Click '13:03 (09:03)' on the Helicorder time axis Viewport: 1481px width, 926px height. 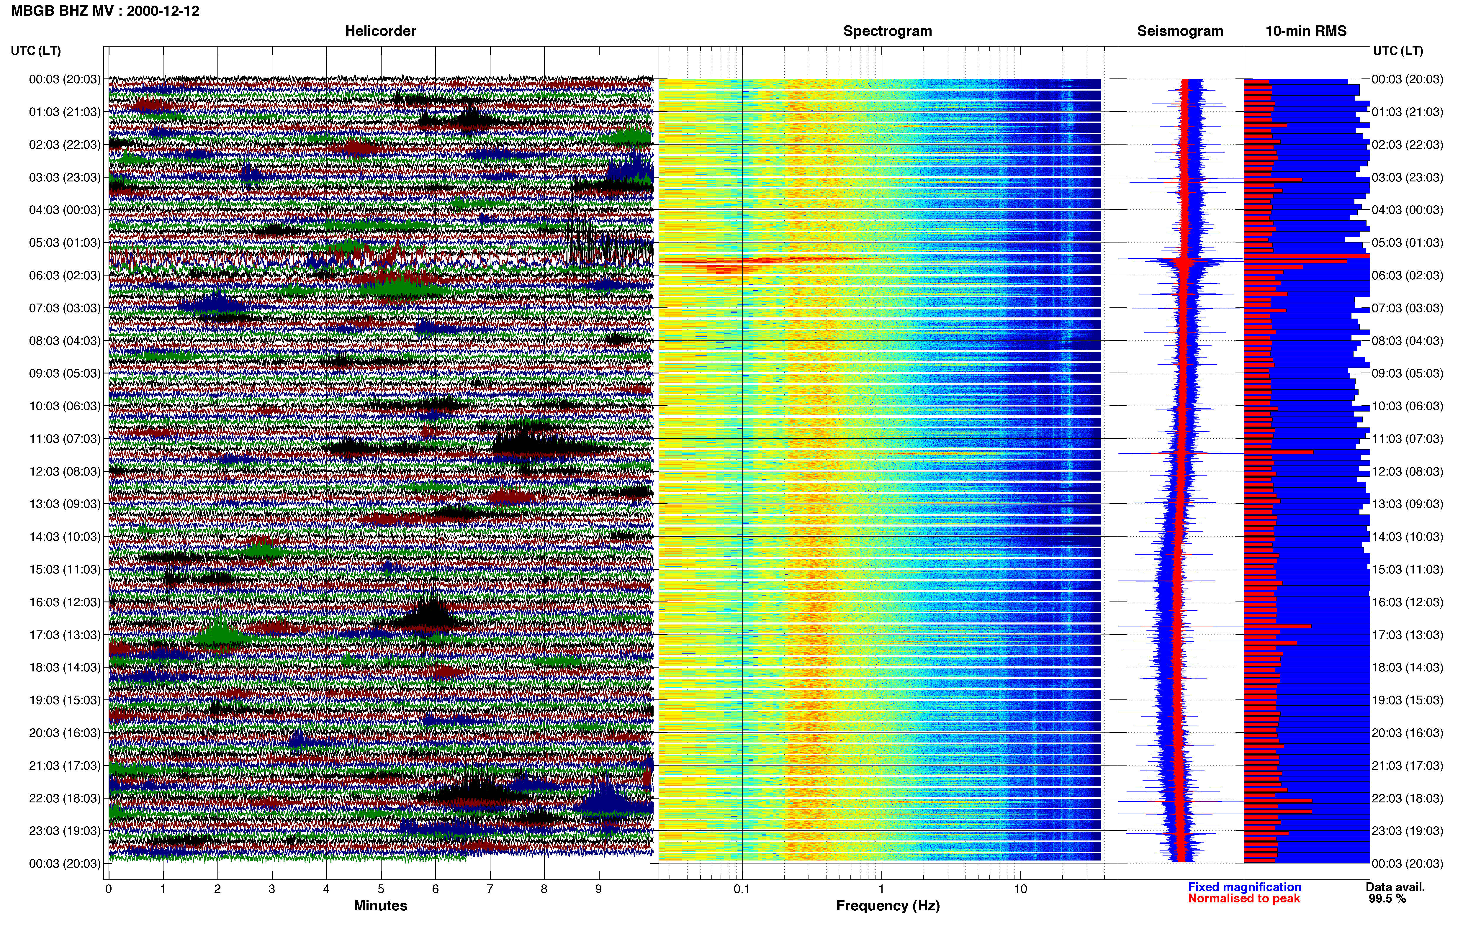coord(65,504)
